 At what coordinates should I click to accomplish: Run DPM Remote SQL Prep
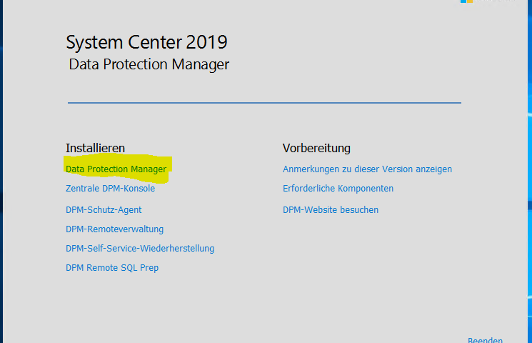point(112,268)
